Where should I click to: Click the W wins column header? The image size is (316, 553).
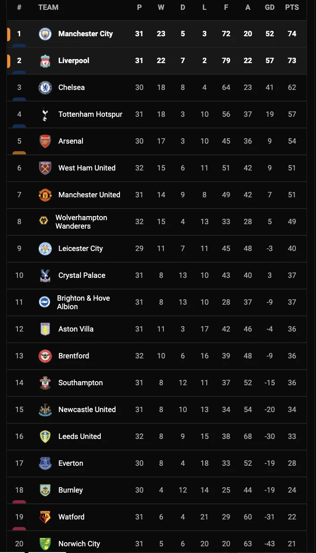(x=161, y=7)
